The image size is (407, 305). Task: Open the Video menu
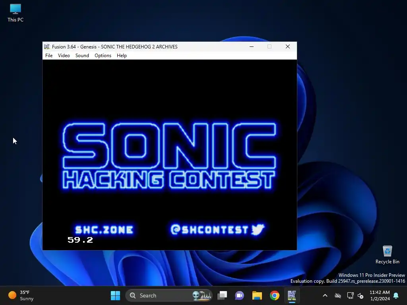64,56
